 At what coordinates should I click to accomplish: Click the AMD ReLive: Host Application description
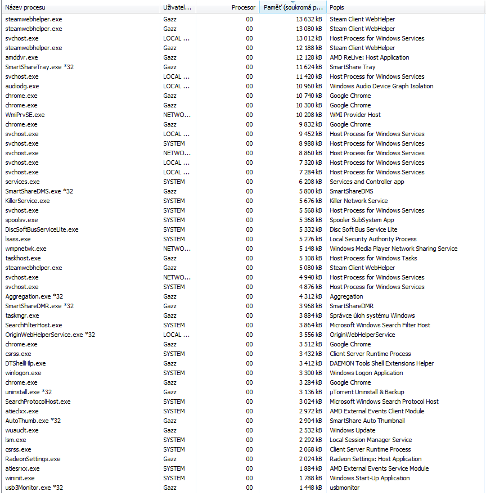click(x=369, y=57)
